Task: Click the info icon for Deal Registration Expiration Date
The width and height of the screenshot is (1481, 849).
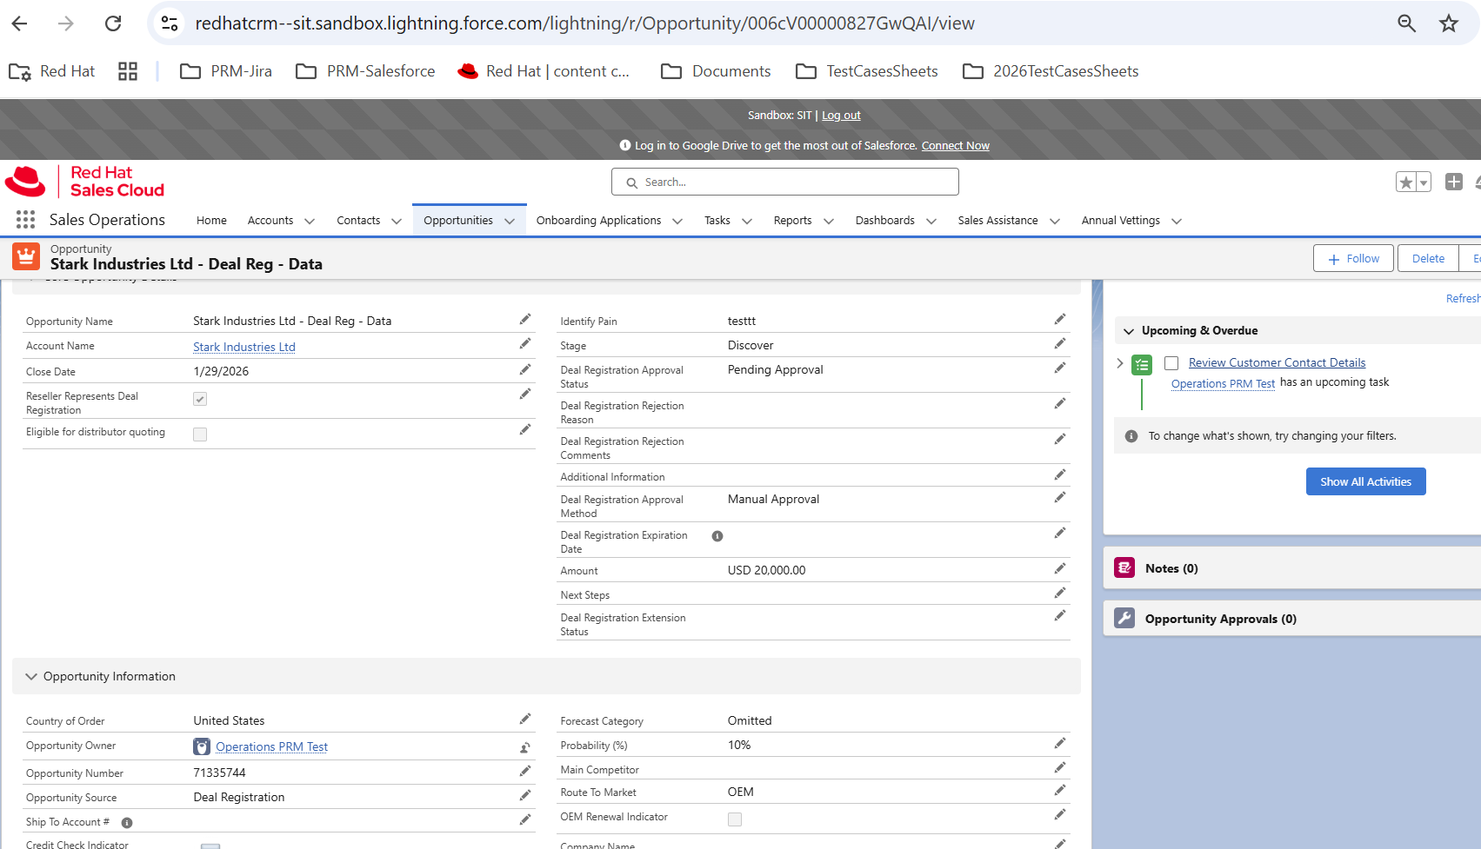Action: point(717,536)
